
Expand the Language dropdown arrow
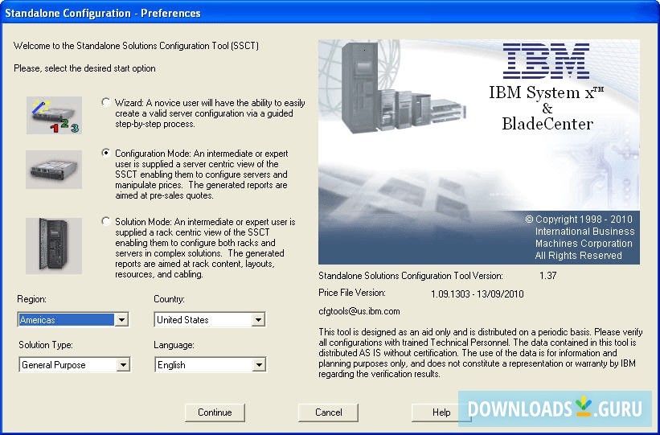point(259,365)
